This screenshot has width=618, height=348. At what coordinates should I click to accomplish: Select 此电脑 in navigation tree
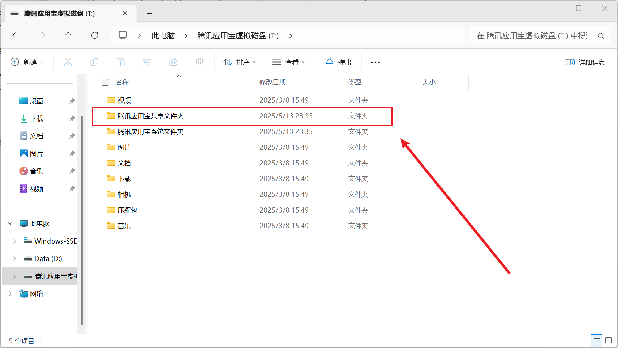click(40, 223)
